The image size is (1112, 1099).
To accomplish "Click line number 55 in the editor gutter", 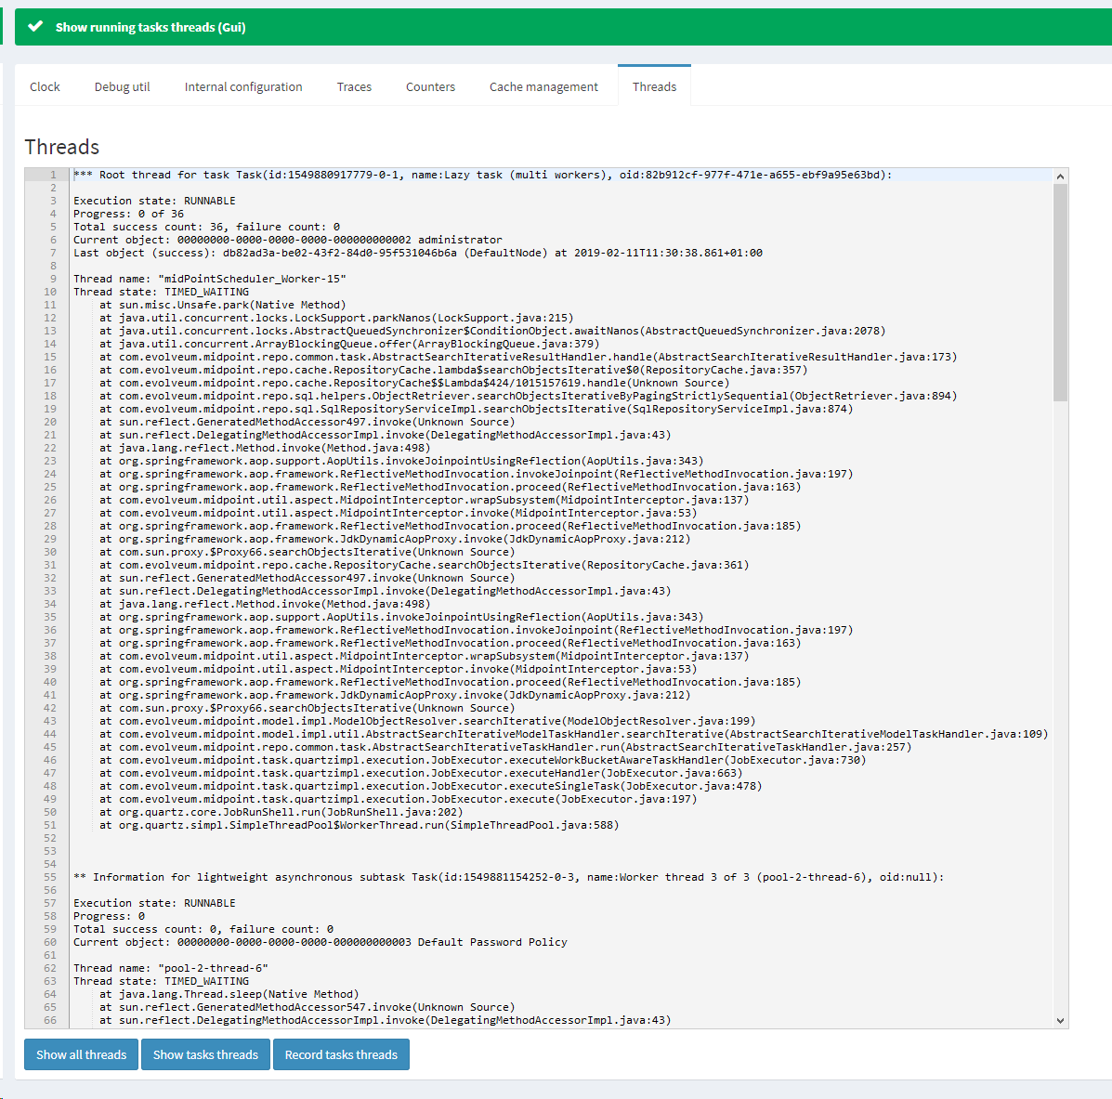I will (x=50, y=877).
